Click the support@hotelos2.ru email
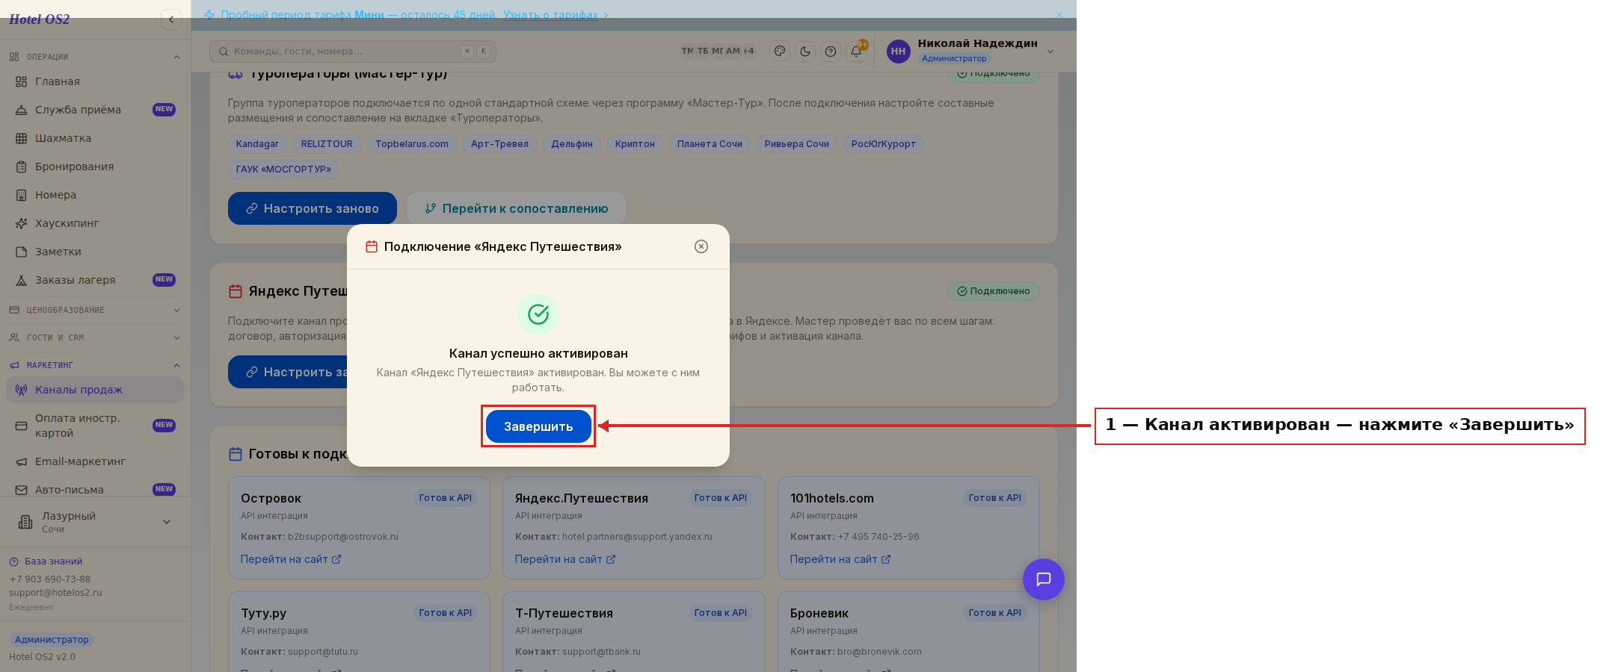The width and height of the screenshot is (1603, 672). [x=55, y=593]
